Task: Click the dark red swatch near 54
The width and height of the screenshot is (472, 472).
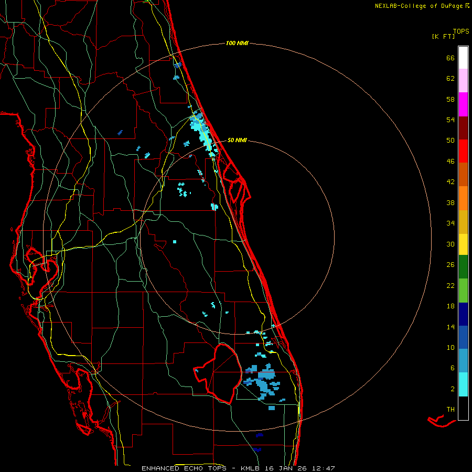Action: 463,128
